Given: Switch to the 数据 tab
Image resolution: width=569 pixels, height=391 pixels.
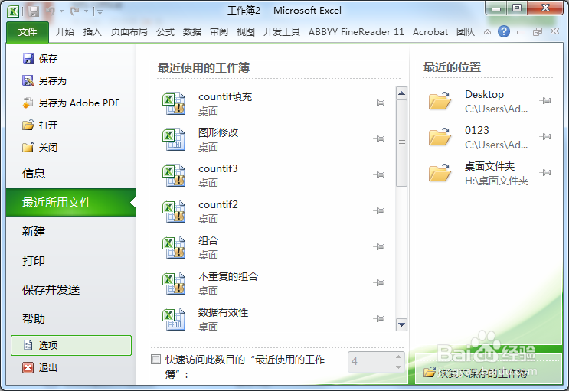Looking at the screenshot, I should tap(192, 32).
